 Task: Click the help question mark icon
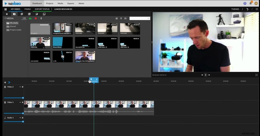click(x=245, y=3)
